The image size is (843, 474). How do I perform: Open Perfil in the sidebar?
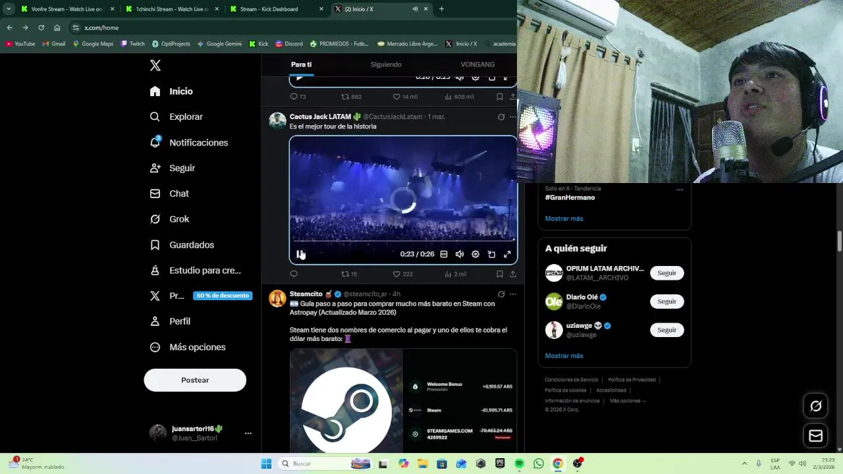click(170, 321)
